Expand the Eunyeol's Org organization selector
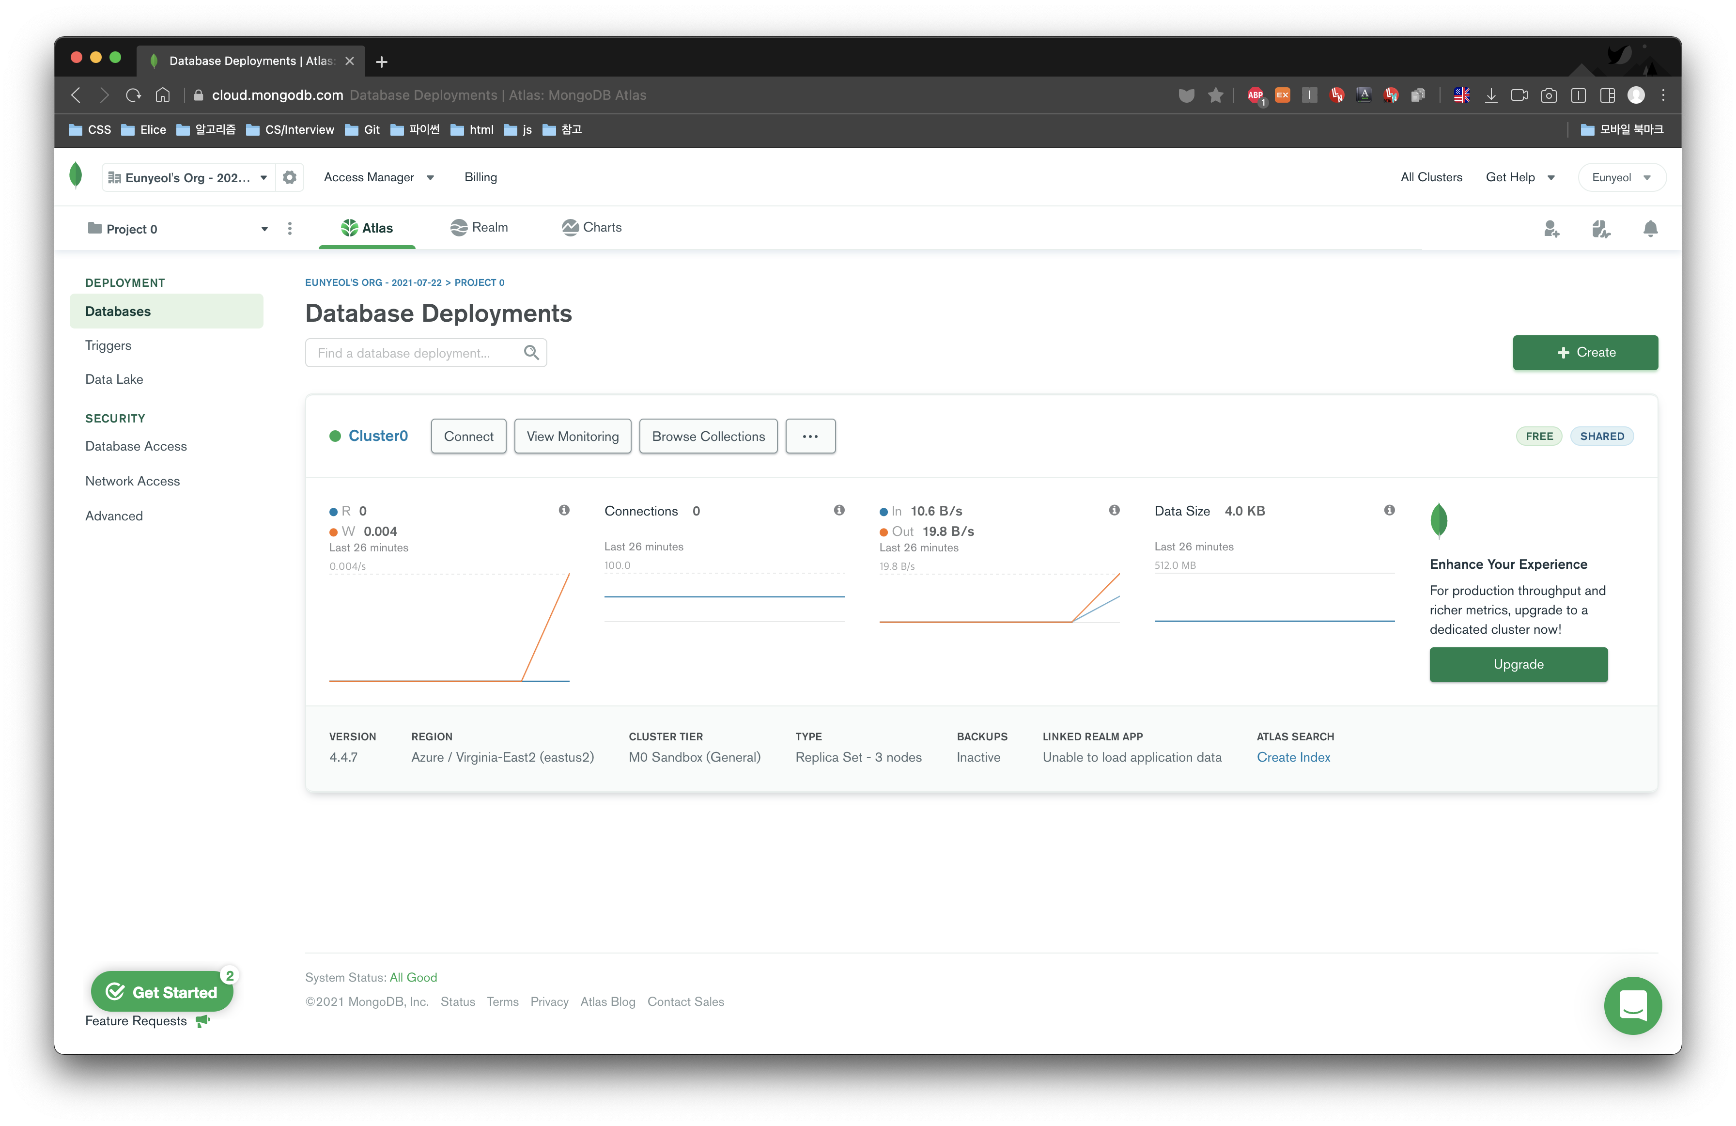1736x1126 pixels. click(x=189, y=177)
